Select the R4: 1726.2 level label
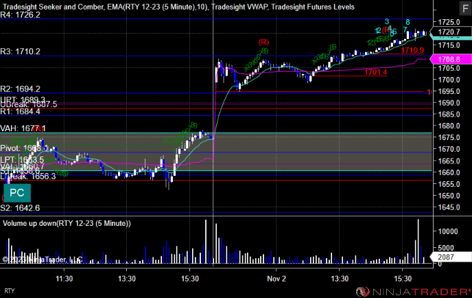This screenshot has height=298, width=472. coord(20,15)
